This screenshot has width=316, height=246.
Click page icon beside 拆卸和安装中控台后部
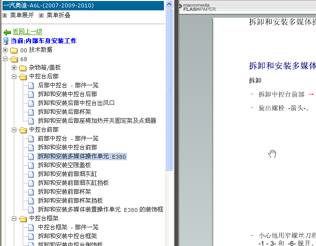31,94
